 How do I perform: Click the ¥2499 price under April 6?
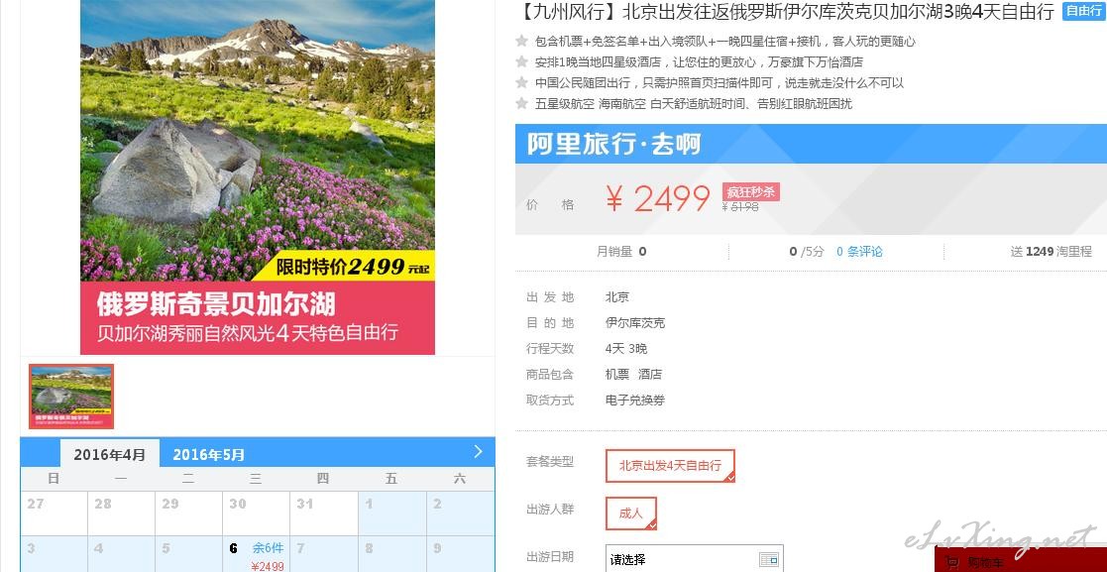tap(268, 566)
